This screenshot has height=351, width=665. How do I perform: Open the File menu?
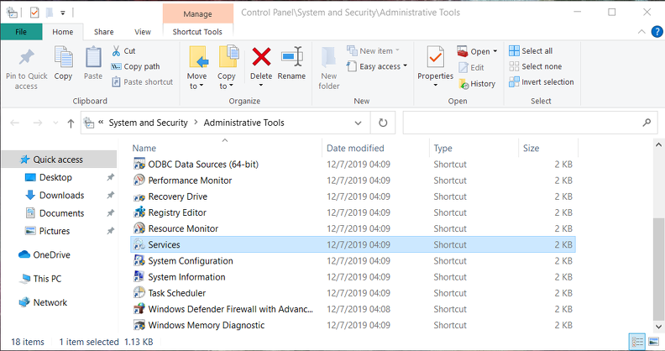point(21,32)
